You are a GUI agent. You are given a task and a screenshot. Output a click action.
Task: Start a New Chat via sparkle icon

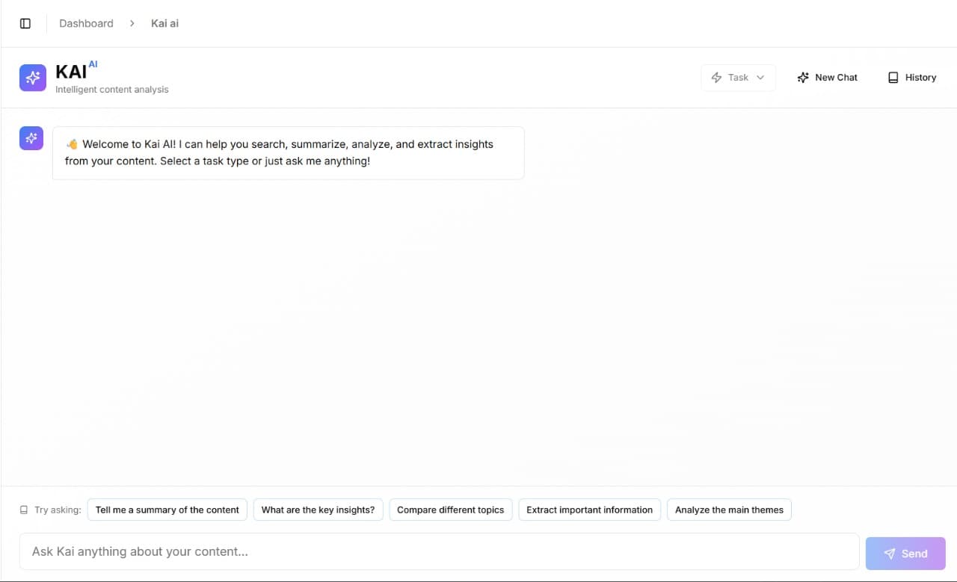tap(803, 78)
